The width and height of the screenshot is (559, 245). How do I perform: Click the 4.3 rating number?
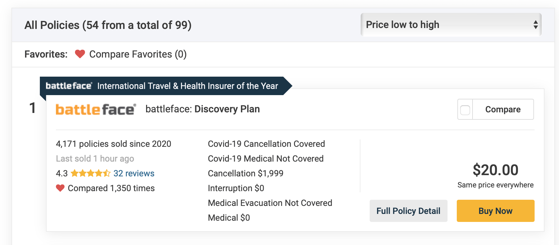tap(61, 174)
